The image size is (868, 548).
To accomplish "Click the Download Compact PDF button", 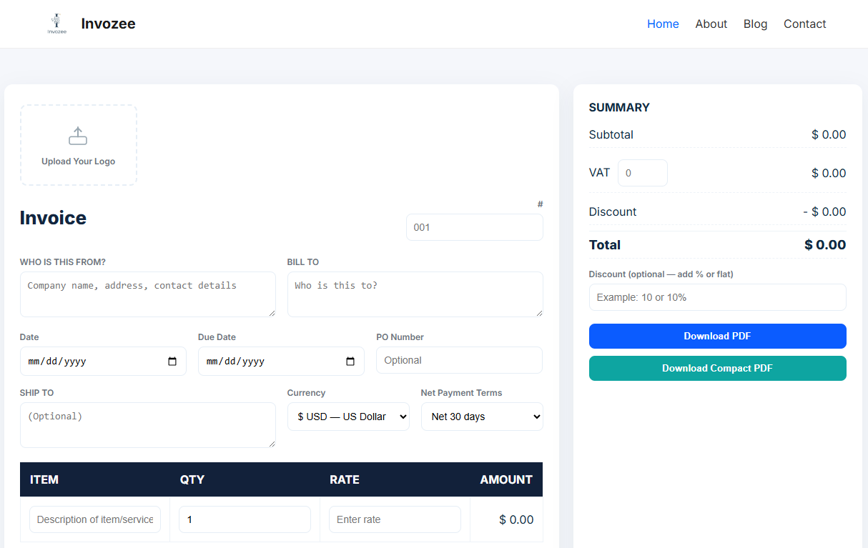I will coord(717,368).
